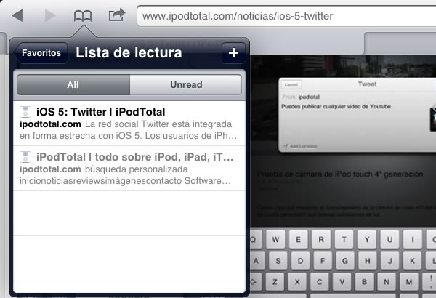436x298 pixels.
Task: Open Prueba de cámara de iPod touch article
Action: (x=340, y=174)
